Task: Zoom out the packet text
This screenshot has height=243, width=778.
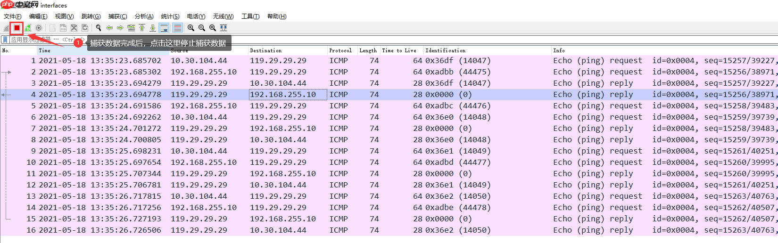Action: [x=202, y=28]
